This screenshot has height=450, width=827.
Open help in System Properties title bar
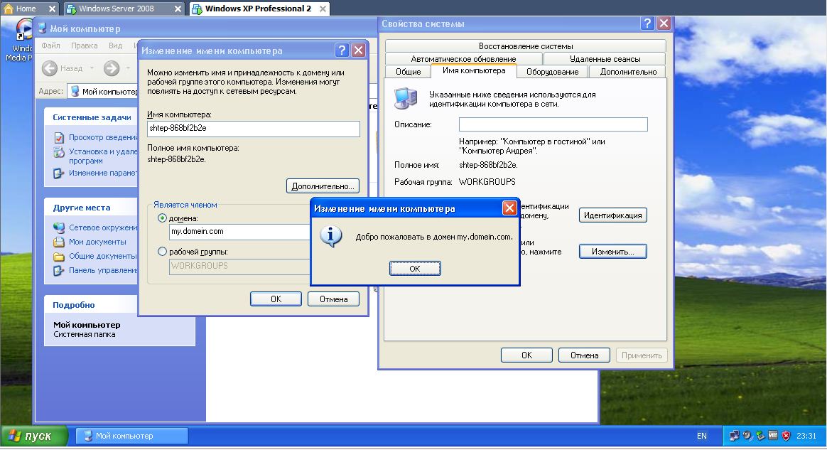[x=647, y=23]
